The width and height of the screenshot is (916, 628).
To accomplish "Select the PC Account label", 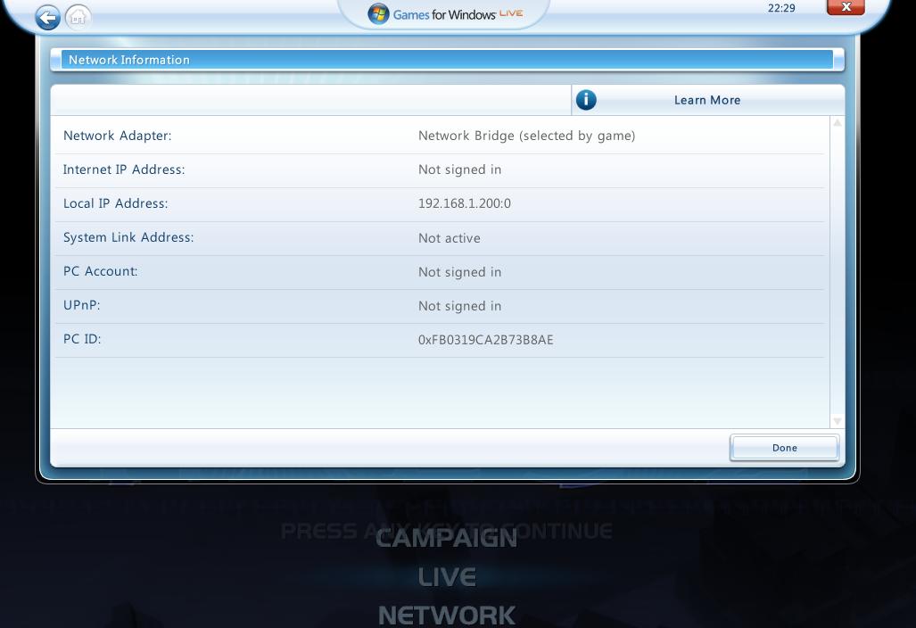I will tap(101, 271).
